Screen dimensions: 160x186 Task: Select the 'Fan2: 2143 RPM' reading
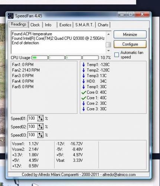pos(26,70)
